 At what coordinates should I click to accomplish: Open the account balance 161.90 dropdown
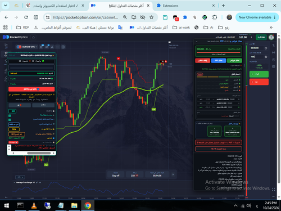(x=246, y=37)
